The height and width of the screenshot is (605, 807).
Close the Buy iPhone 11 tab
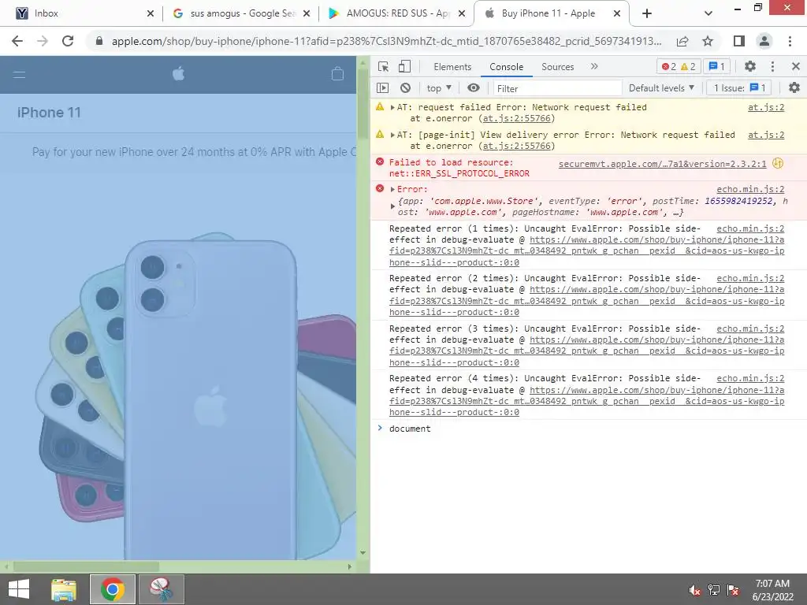[x=616, y=13]
